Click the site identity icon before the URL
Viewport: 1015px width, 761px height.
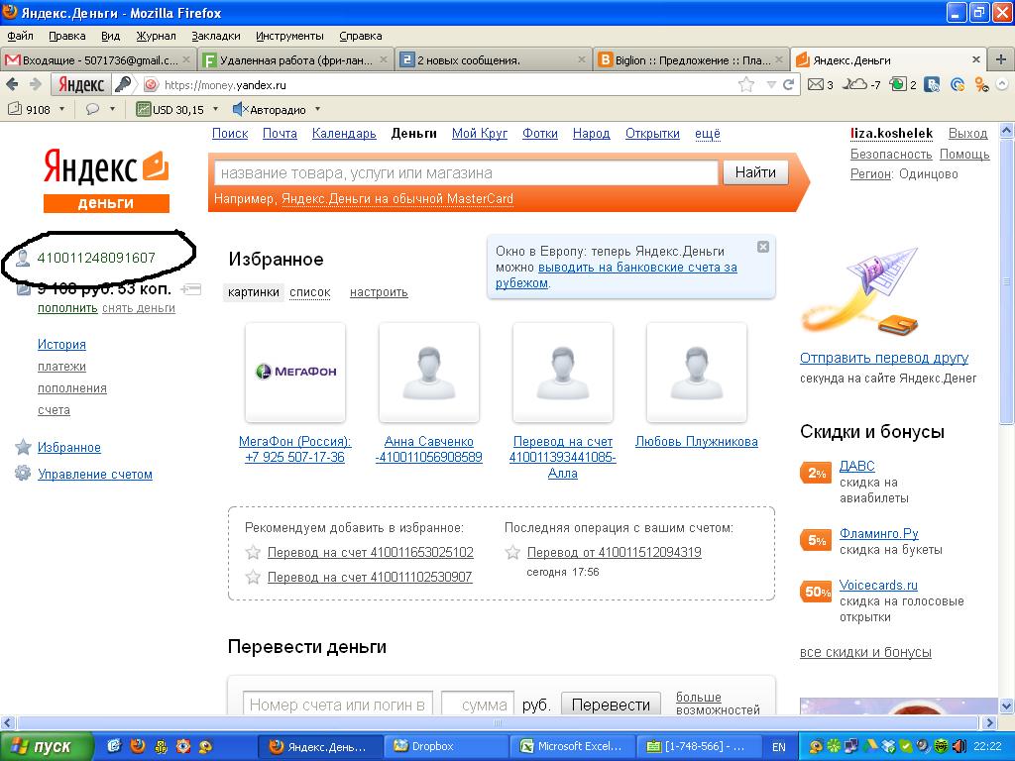(151, 85)
